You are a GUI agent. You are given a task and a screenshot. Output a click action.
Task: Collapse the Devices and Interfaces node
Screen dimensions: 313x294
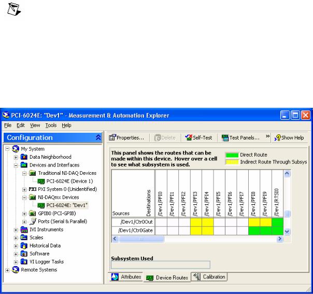click(16, 165)
